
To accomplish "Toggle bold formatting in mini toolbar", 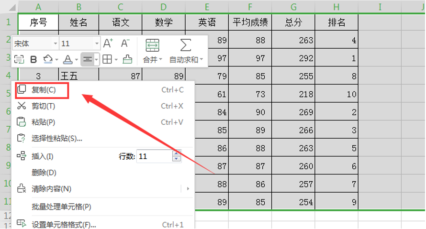I will [x=34, y=59].
